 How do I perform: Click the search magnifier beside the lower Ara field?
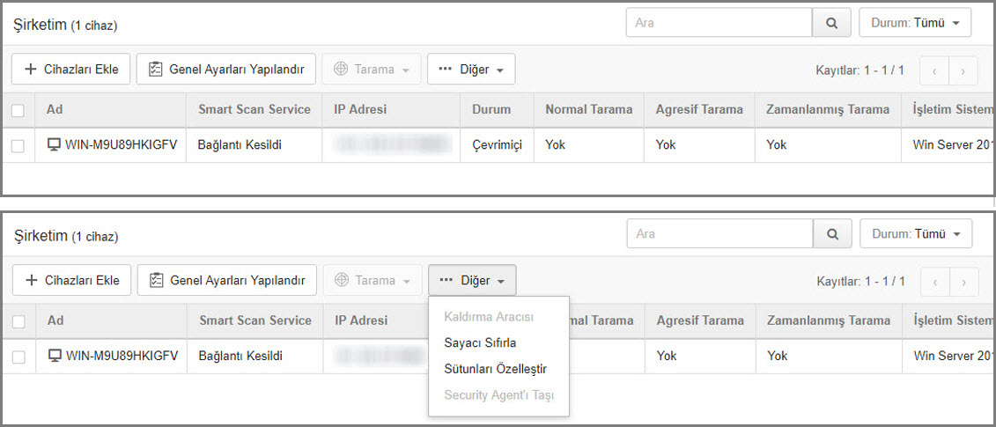coord(833,234)
